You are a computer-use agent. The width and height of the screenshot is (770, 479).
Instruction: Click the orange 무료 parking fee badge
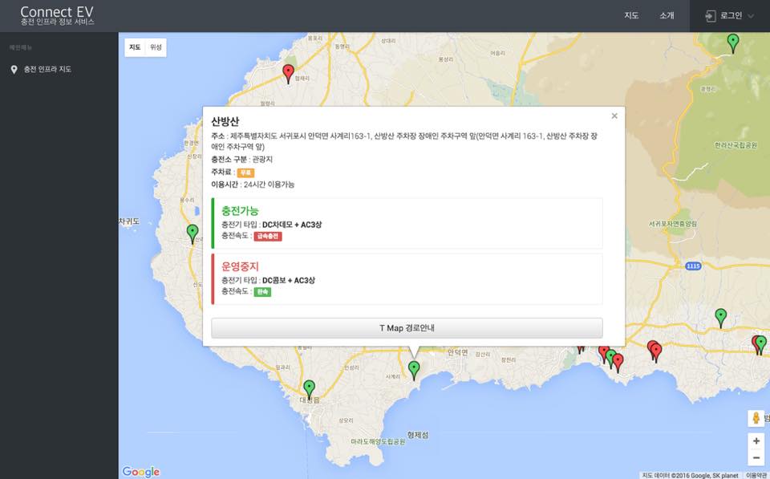245,173
